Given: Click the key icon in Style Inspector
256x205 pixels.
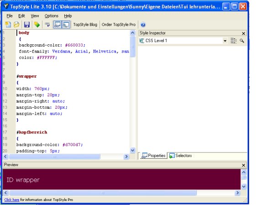Looking at the screenshot, I should point(242,41).
